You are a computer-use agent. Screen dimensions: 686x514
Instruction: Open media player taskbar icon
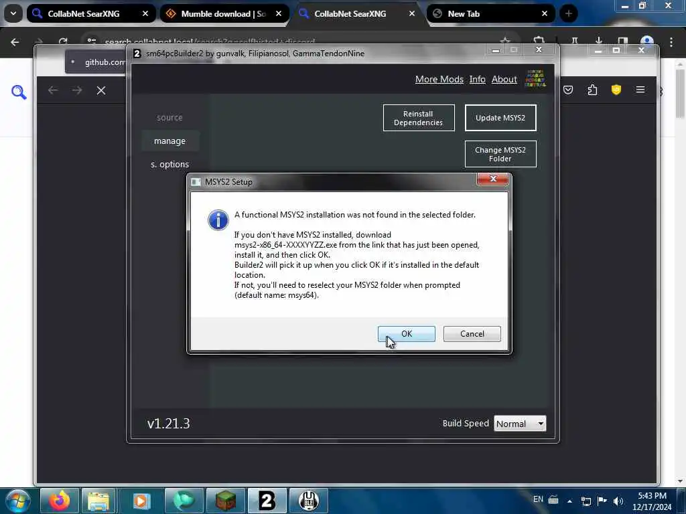(141, 501)
